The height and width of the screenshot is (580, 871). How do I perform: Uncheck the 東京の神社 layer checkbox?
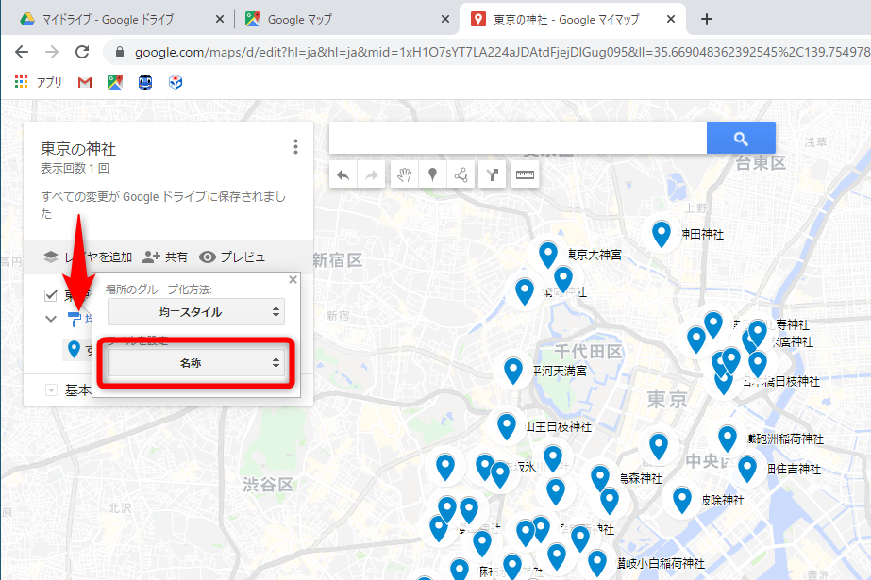[51, 295]
